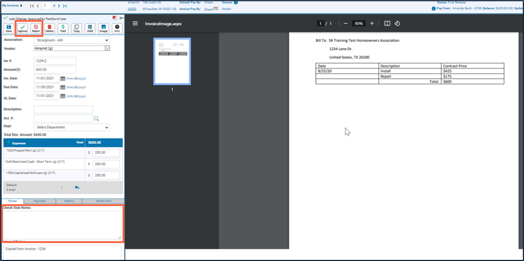This screenshot has height=261, width=524.
Task: Click the Pay From info icon
Action: (x=434, y=9)
